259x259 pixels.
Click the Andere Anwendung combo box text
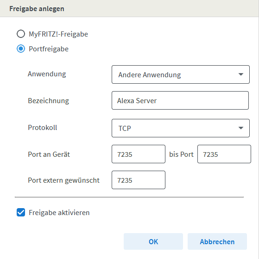point(150,74)
